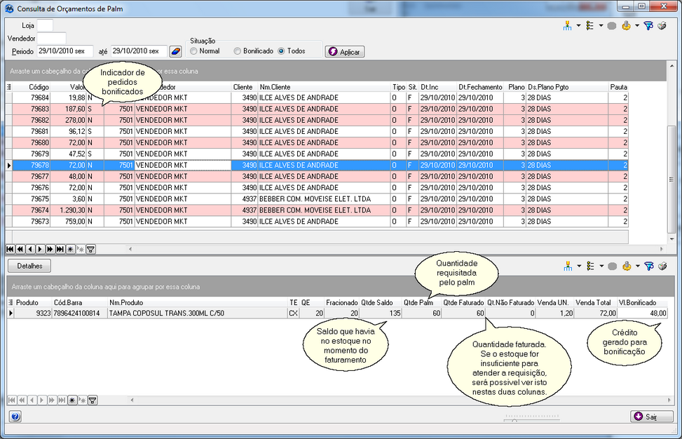Viewport: 682px width, 439px height.
Task: Click the orders grid vertical scrollbar thumb
Action: click(x=672, y=180)
